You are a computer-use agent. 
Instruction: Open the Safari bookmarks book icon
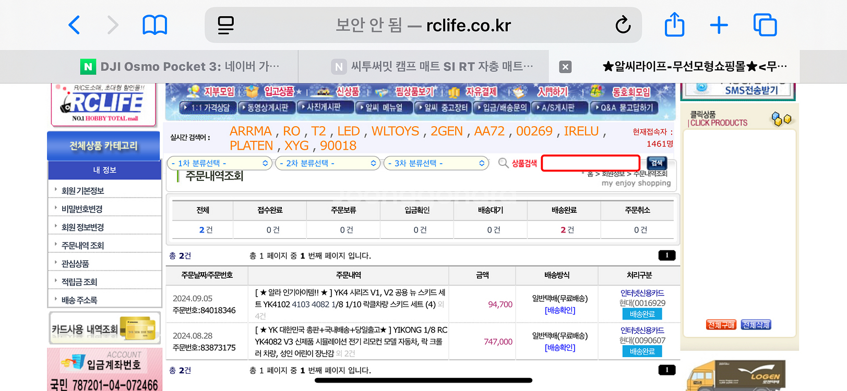155,25
